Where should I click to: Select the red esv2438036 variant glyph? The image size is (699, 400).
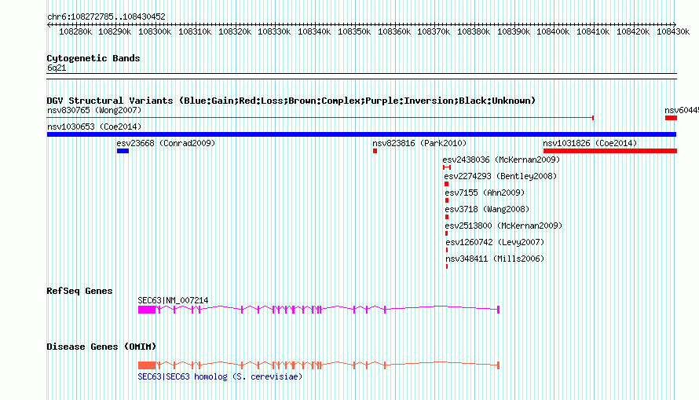point(447,167)
